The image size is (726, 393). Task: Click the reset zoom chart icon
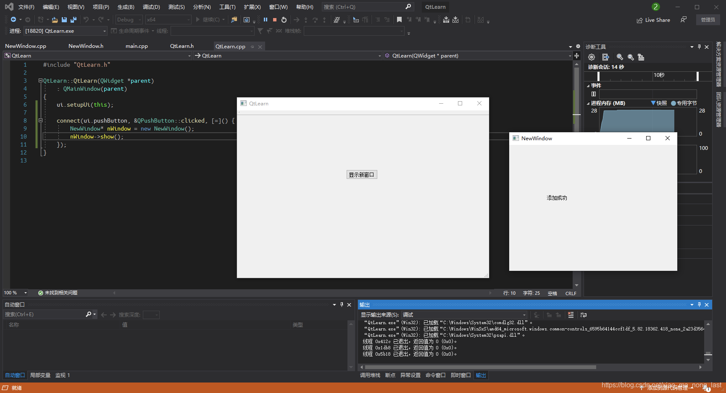641,57
